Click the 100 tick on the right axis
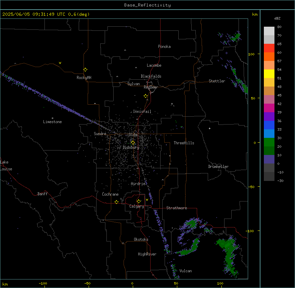This screenshot has height=288, width=295. pyautogui.click(x=252, y=54)
